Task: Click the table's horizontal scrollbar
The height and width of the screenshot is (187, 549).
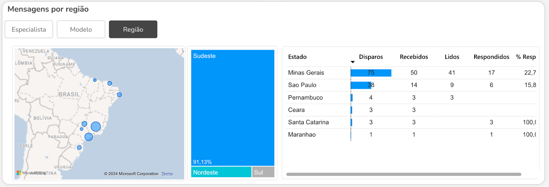Action: tap(404, 174)
